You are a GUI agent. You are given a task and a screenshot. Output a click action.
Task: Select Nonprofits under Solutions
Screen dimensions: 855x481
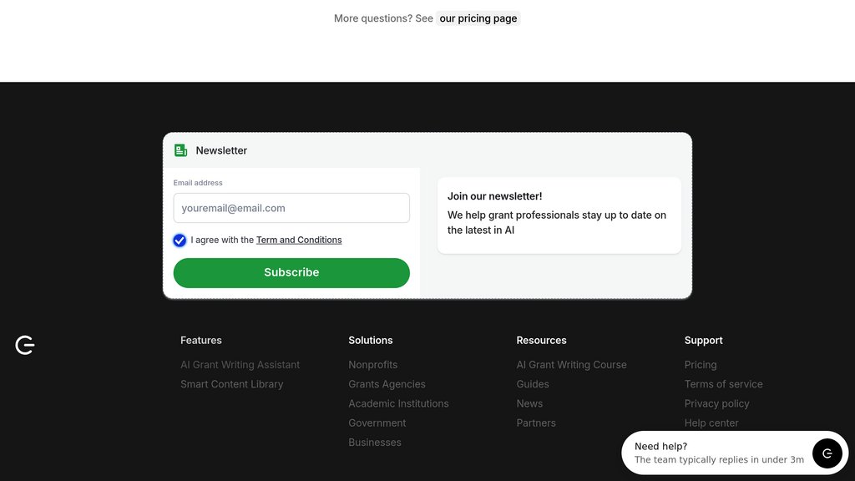coord(372,364)
